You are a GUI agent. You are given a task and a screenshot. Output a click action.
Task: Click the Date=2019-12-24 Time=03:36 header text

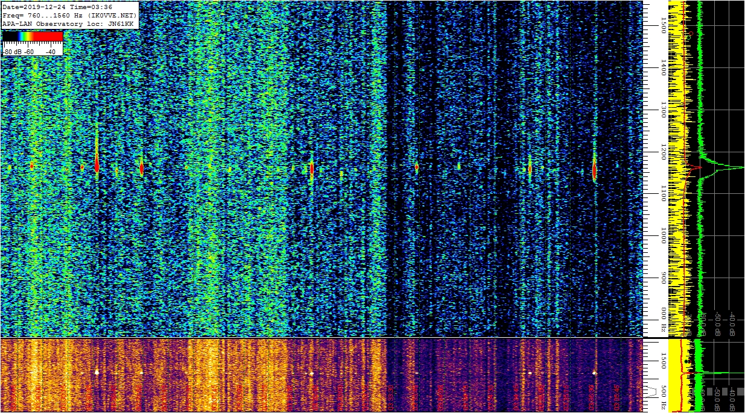pyautogui.click(x=58, y=7)
